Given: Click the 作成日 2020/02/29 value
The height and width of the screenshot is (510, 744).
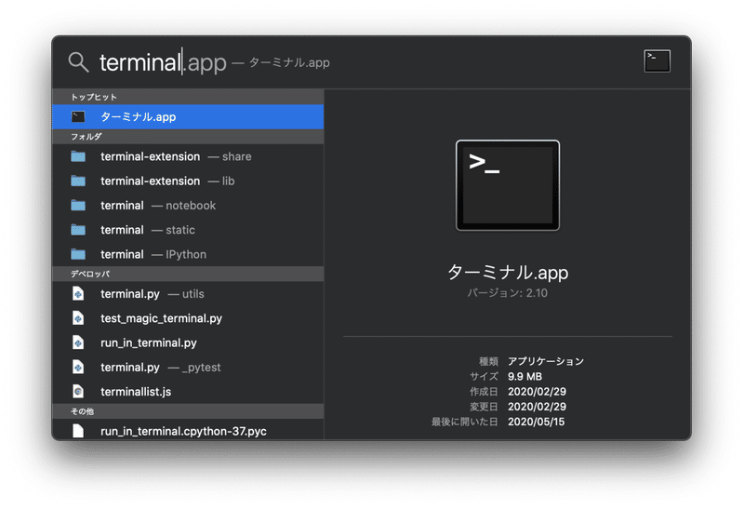Looking at the screenshot, I should (538, 392).
